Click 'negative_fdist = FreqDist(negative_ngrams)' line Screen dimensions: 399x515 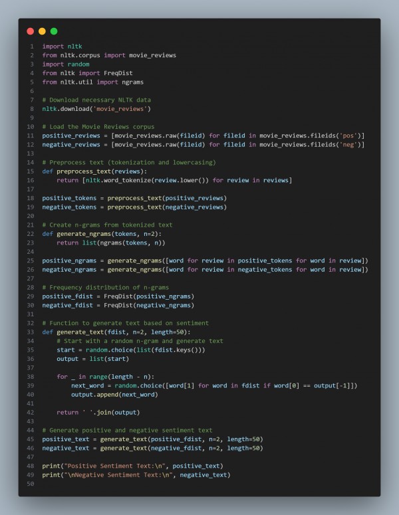tap(118, 305)
